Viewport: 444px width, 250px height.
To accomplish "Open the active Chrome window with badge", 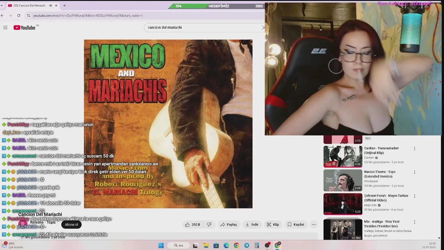I will 277,245.
